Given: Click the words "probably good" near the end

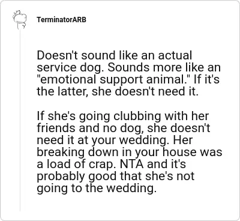Looking at the screenshot, I should pos(76,177).
